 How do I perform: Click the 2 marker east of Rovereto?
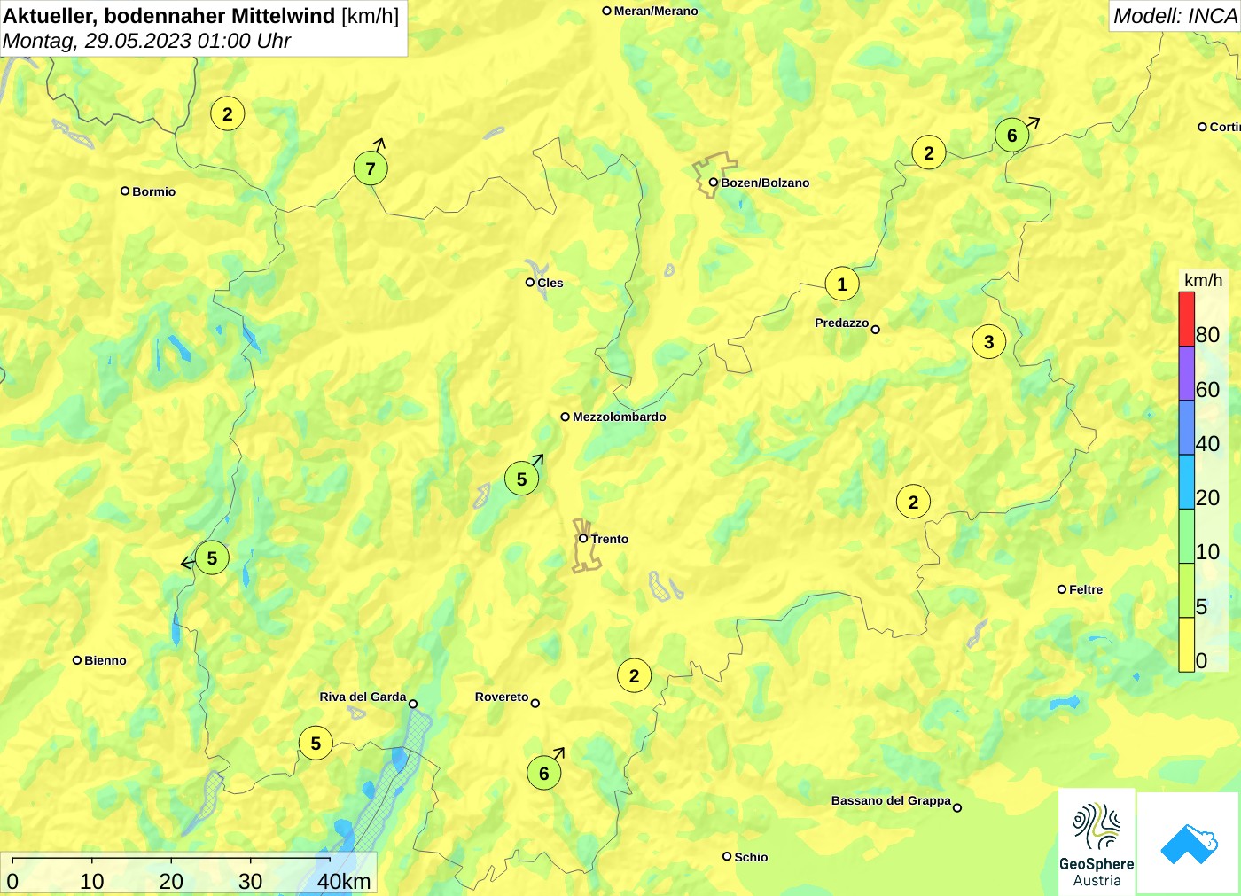click(634, 675)
